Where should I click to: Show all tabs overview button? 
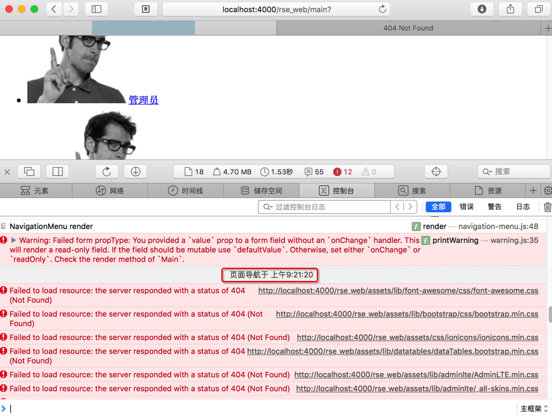pyautogui.click(x=539, y=9)
